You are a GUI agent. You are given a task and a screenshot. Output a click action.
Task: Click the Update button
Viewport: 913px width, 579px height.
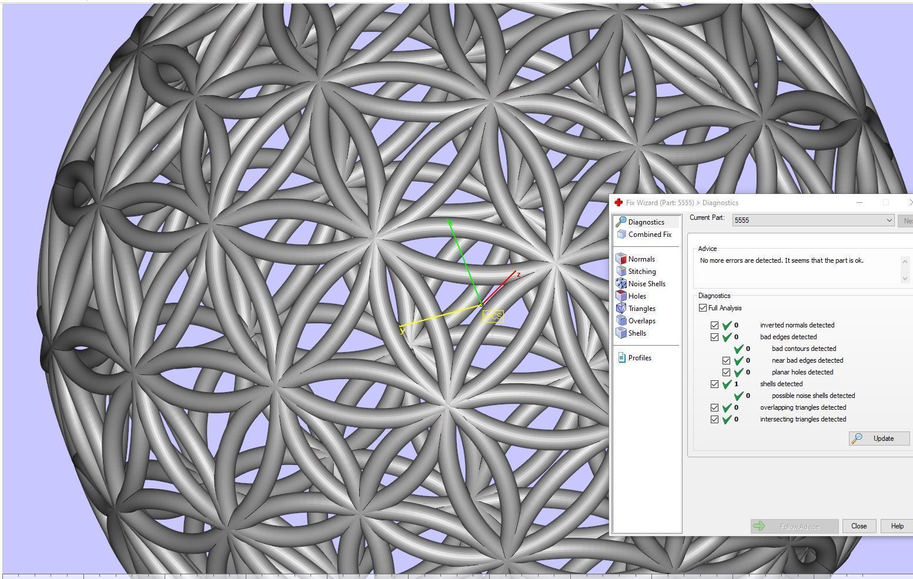pyautogui.click(x=879, y=438)
